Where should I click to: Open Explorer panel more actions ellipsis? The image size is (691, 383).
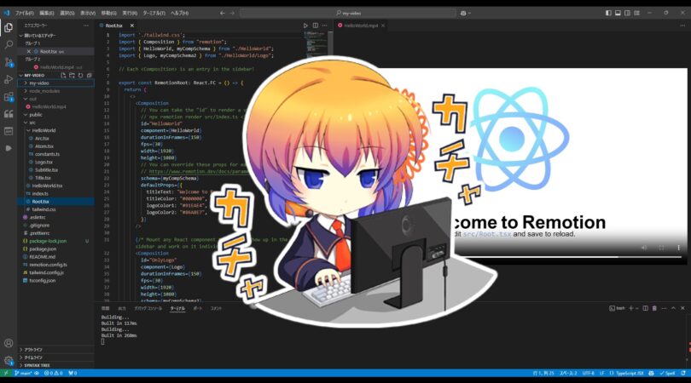click(x=86, y=26)
